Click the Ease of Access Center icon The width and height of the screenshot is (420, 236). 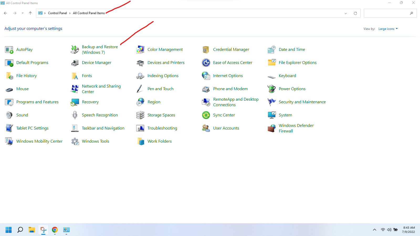[x=206, y=63]
